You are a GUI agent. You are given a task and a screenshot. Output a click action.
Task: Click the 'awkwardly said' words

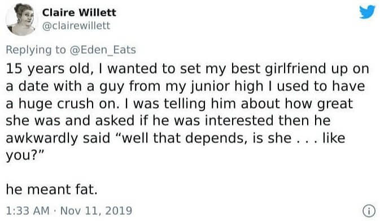(x=58, y=138)
